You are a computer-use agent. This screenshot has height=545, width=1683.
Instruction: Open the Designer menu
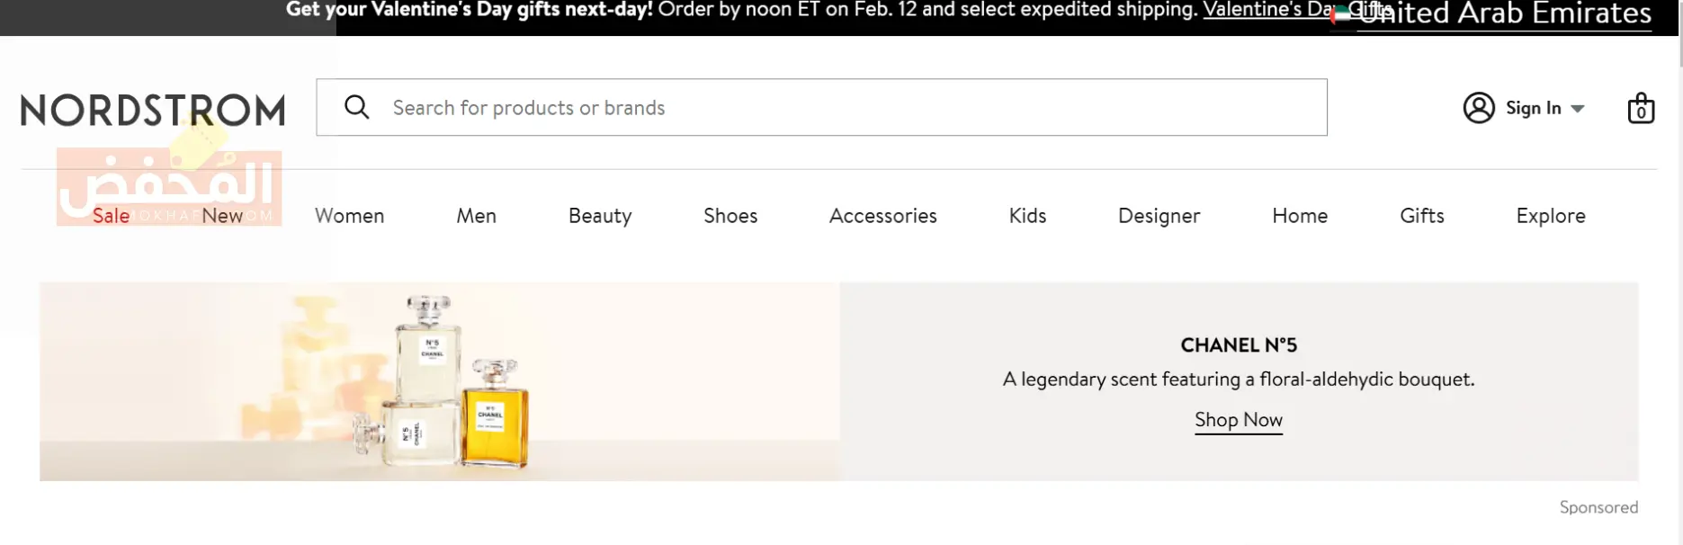[x=1159, y=216]
